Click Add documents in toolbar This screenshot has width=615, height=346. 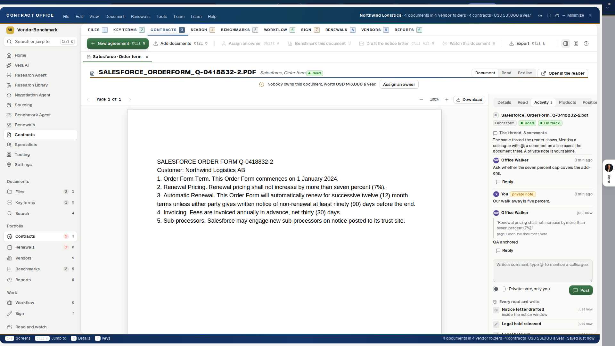[180, 44]
